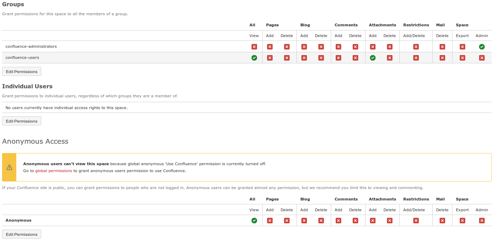Click the green View icon for Anonymous
494x241 pixels.
[254, 220]
